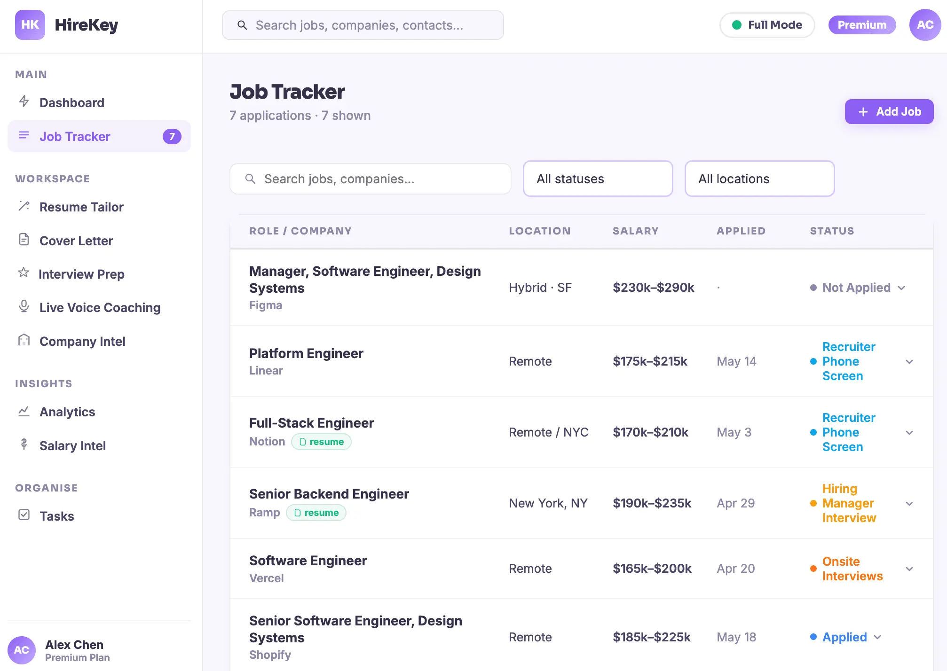
Task: Click the May 14 applied date
Action: [736, 361]
